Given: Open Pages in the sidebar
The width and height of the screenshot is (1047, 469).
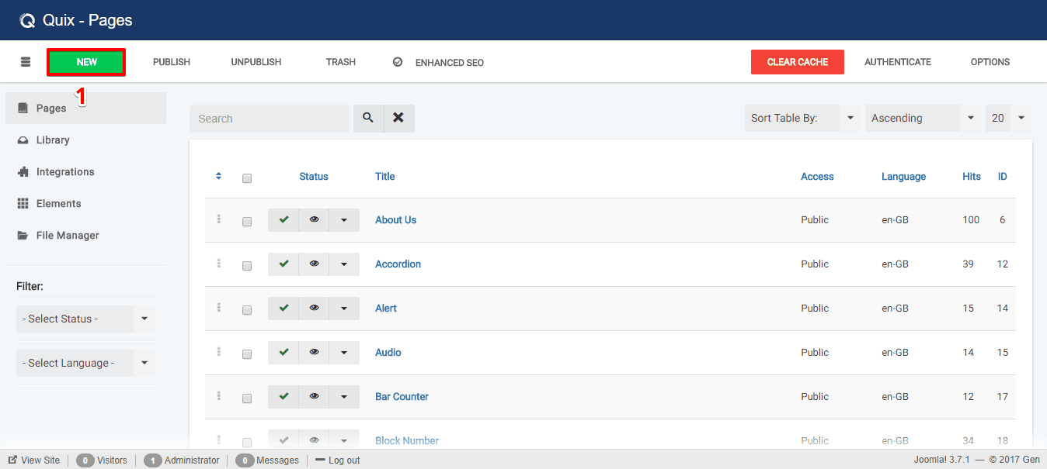Looking at the screenshot, I should (x=85, y=108).
